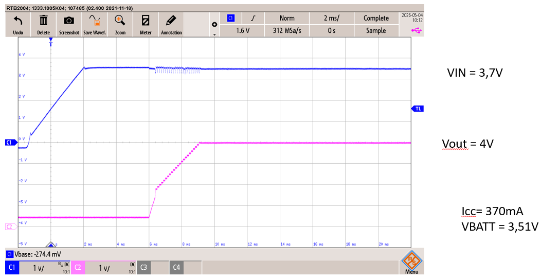
Task: Adjust trigger level 1.6 V
Action: pyautogui.click(x=242, y=30)
